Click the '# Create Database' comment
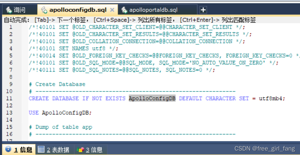This screenshot has height=155, width=300. 57,84
